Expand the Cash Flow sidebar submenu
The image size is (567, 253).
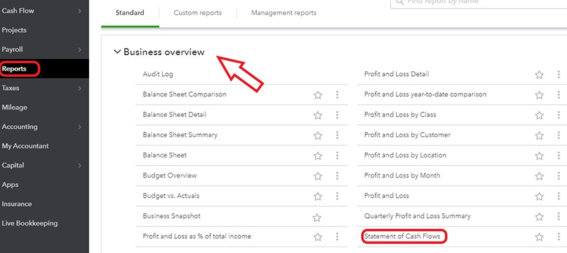click(80, 11)
